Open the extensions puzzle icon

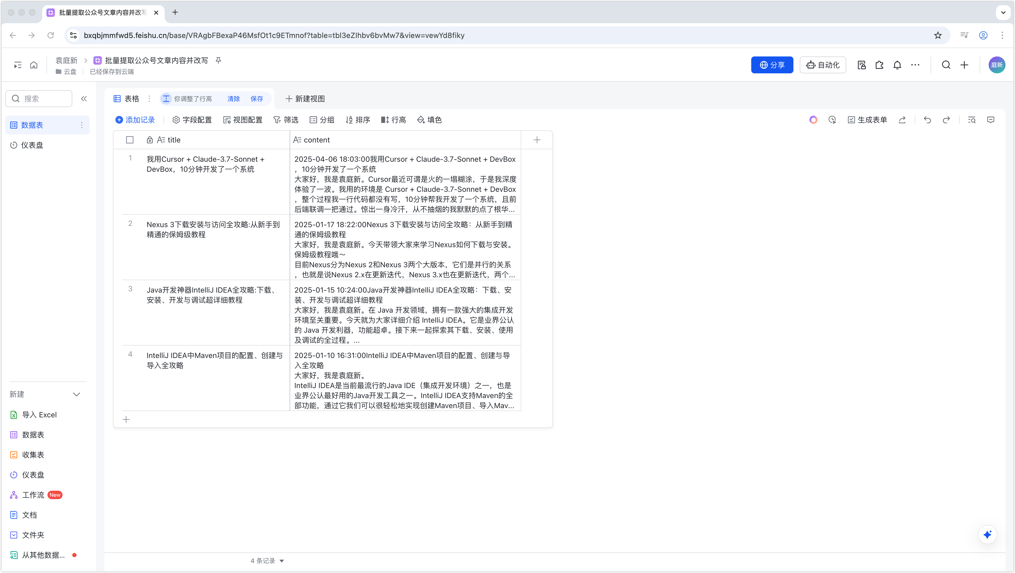click(x=879, y=65)
